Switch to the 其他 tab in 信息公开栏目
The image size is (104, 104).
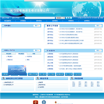34,54
